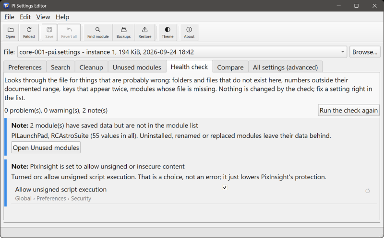Open the Backups tool
This screenshot has width=384, height=238.
pyautogui.click(x=123, y=33)
